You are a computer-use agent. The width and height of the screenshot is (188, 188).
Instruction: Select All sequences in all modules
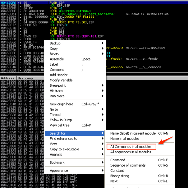(140, 152)
